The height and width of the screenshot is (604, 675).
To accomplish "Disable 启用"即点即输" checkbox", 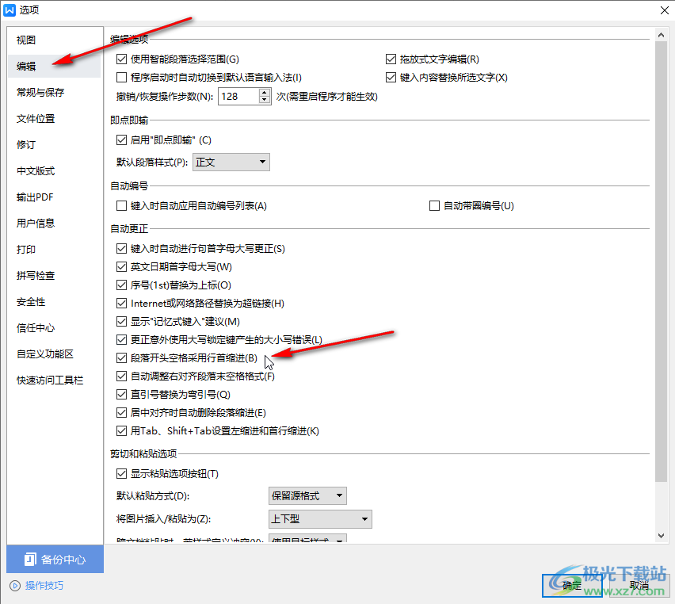I will [121, 140].
